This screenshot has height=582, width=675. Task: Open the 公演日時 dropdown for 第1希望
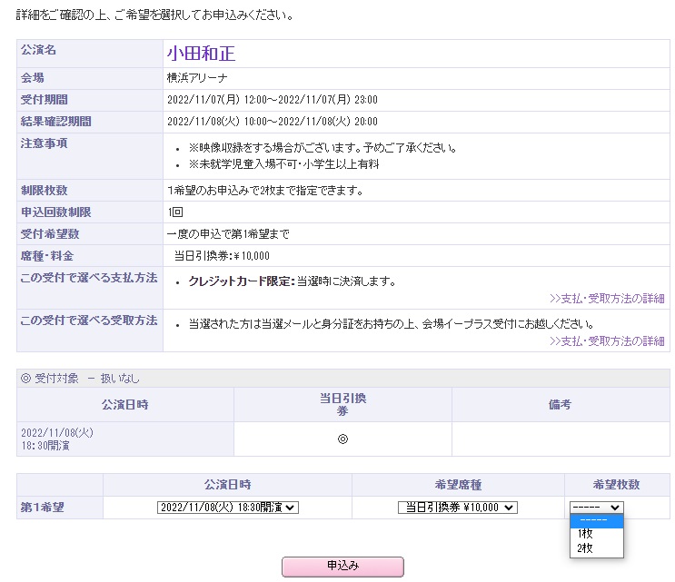[x=228, y=508]
